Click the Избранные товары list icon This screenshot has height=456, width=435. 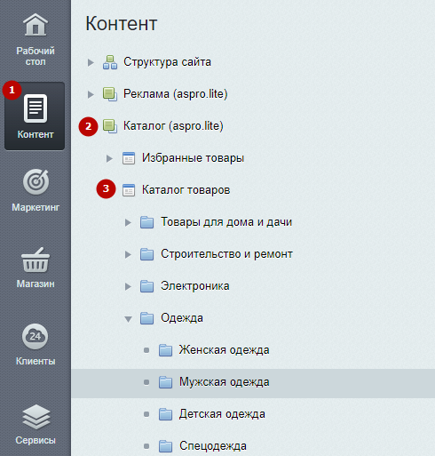tap(129, 158)
